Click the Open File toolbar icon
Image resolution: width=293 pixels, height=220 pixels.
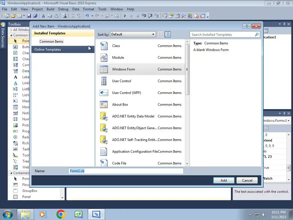tap(13, 16)
